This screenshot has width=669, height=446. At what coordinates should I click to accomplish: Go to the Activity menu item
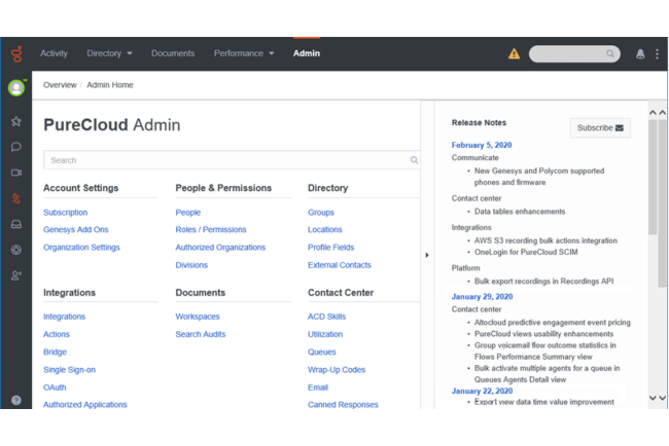coord(54,53)
